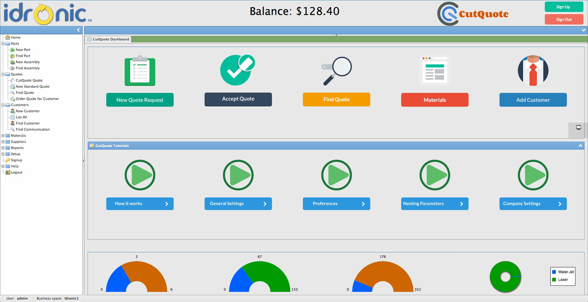
Task: Click the monitor icon at right edge
Action: pyautogui.click(x=579, y=128)
